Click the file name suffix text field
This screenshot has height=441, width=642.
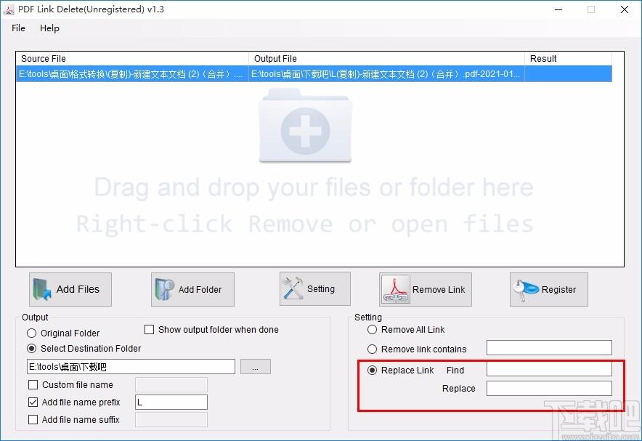pos(171,420)
